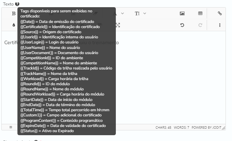Select the fill color droplet icon
Image resolution: width=232 pixels, height=141 pixels.
[14, 25]
